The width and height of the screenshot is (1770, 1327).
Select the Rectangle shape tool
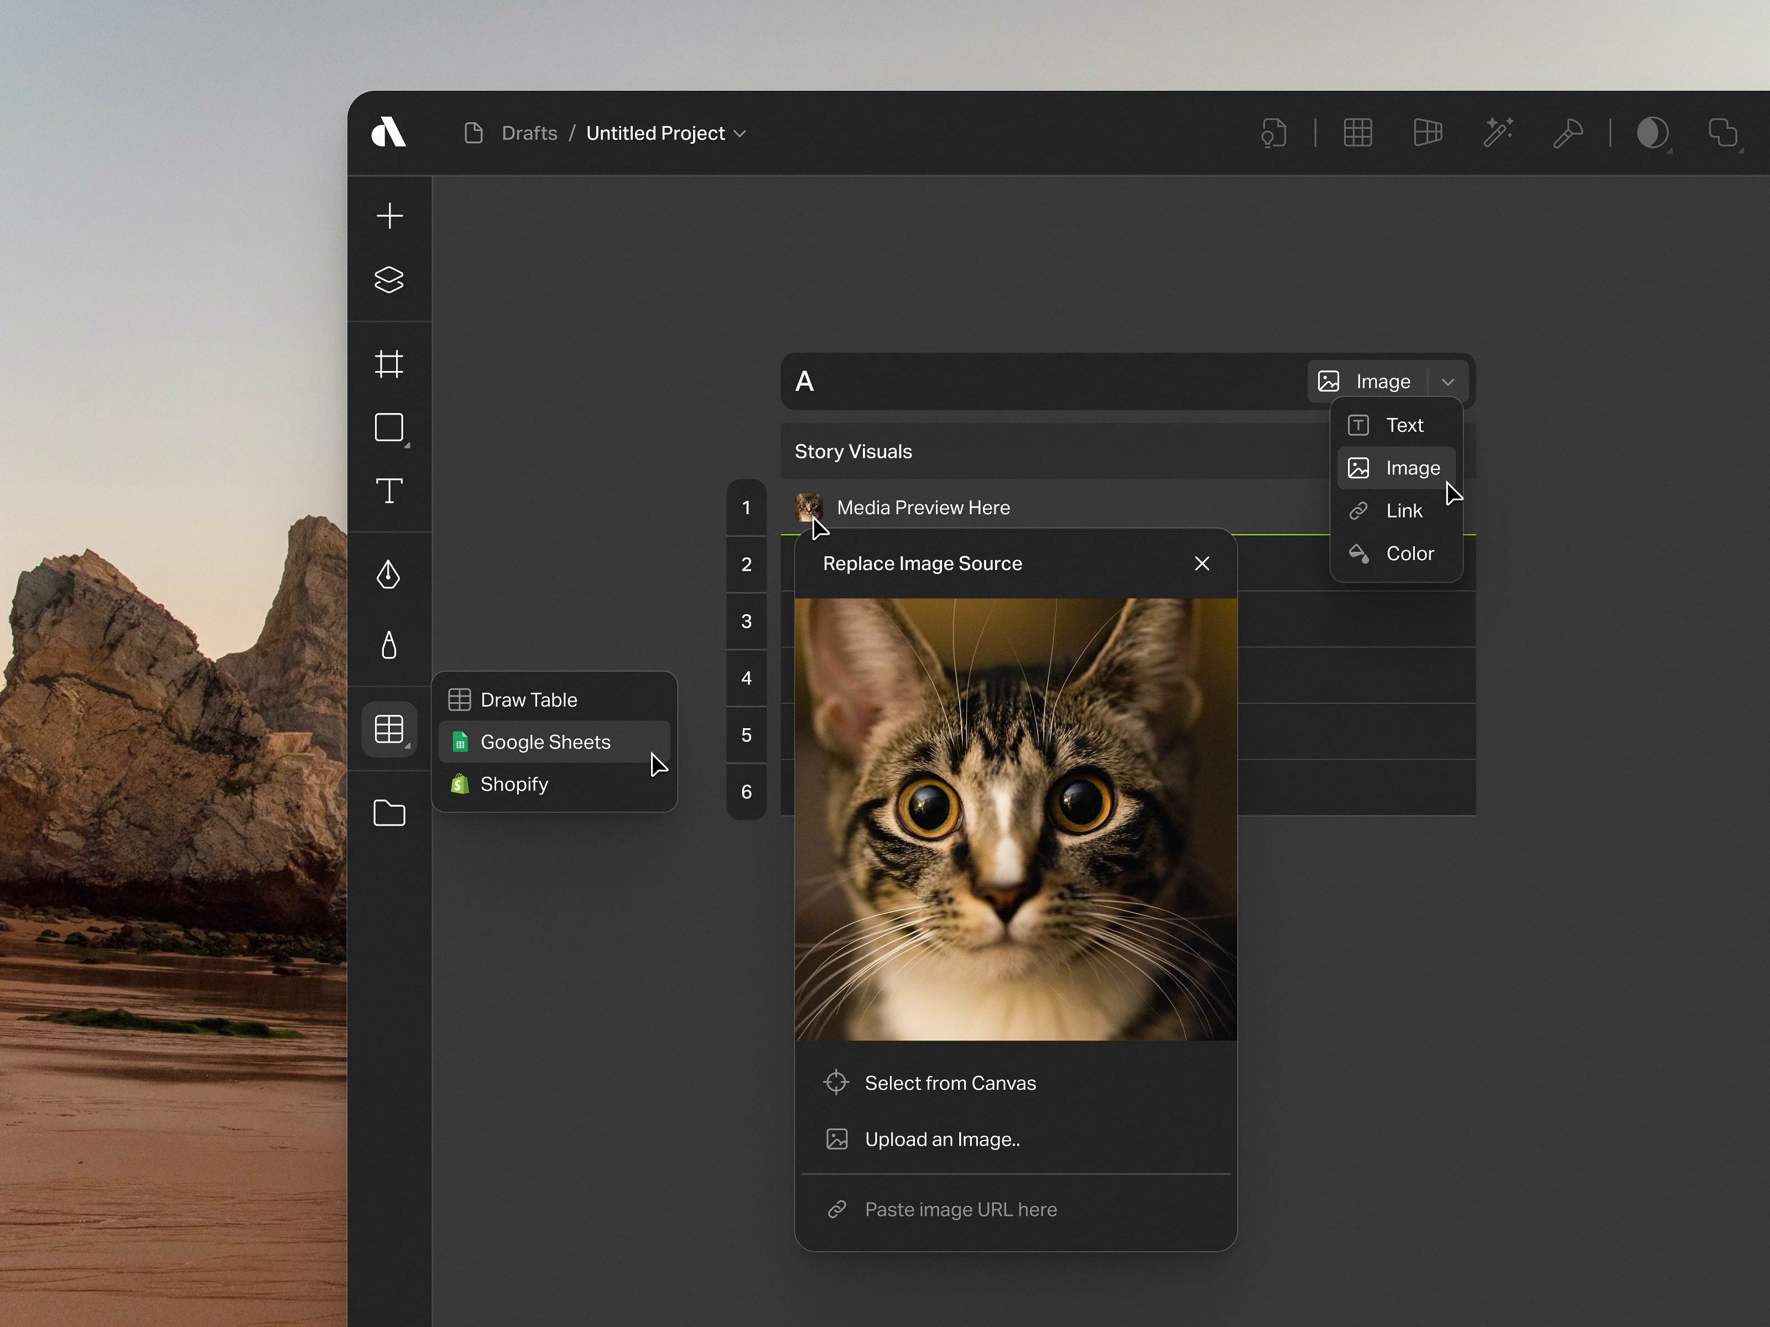pyautogui.click(x=390, y=428)
